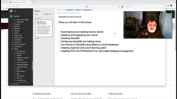The height and width of the screenshot is (99, 177).
Task: Check 'Updating and Upgrading your server'
Action: click(x=59, y=35)
